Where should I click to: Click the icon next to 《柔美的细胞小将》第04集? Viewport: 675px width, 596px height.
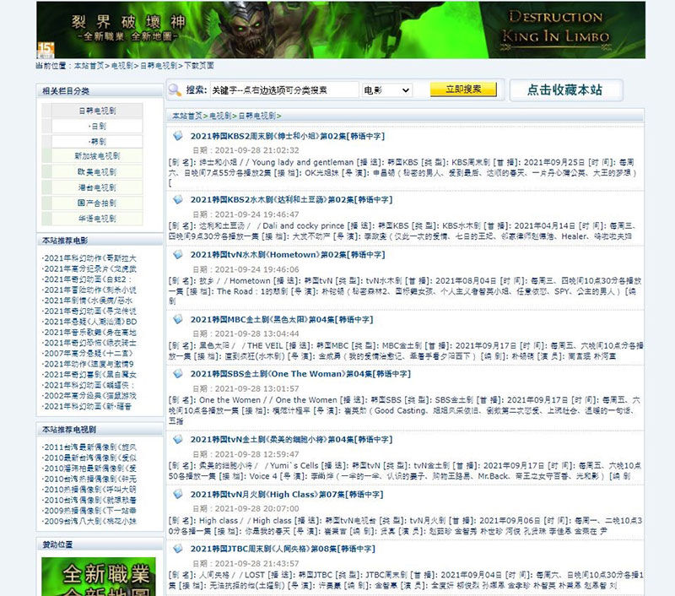[x=179, y=441]
